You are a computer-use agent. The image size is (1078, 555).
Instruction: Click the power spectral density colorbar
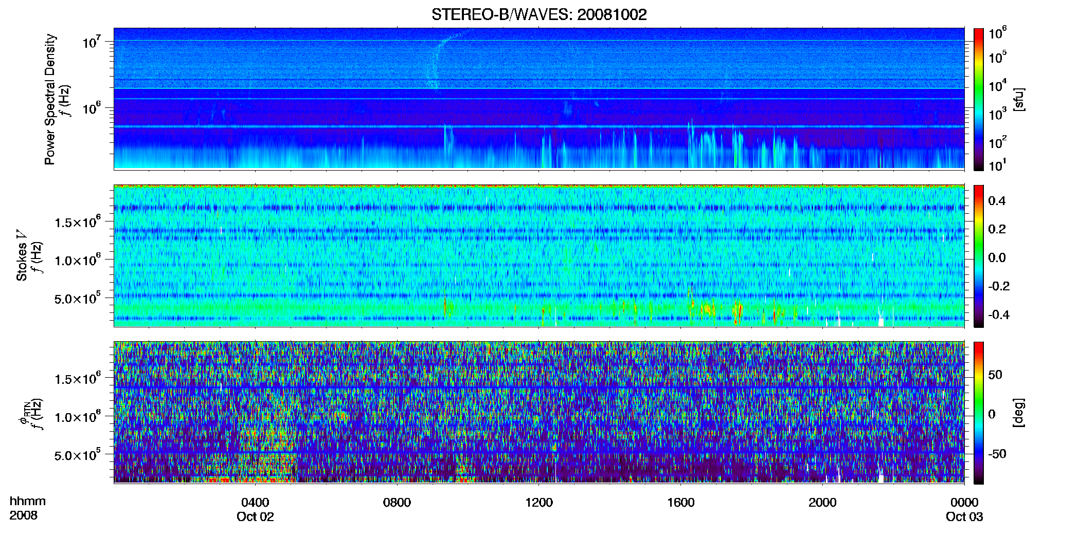coord(979,99)
